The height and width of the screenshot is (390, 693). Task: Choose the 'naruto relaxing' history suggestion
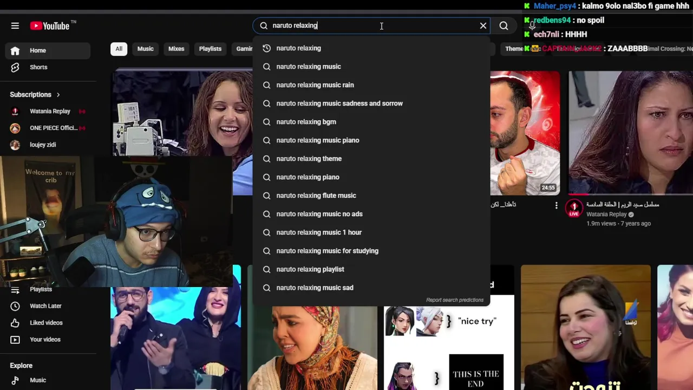pos(371,48)
